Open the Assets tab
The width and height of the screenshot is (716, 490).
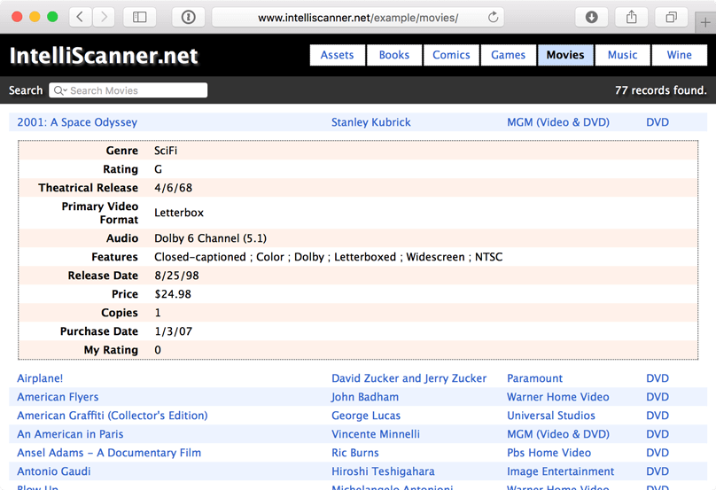[x=337, y=55]
